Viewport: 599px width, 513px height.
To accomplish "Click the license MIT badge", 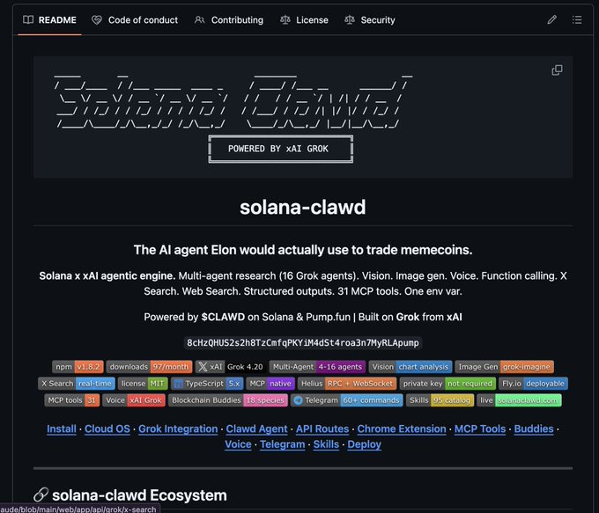I will (143, 384).
